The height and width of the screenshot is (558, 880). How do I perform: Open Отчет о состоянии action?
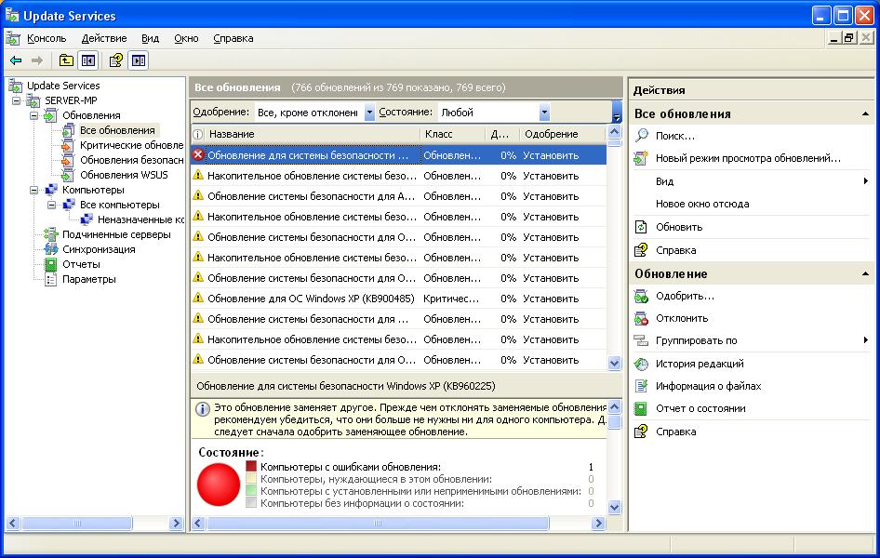700,408
